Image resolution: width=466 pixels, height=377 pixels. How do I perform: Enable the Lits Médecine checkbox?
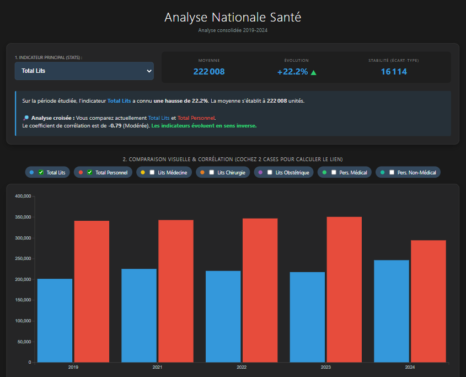[152, 172]
